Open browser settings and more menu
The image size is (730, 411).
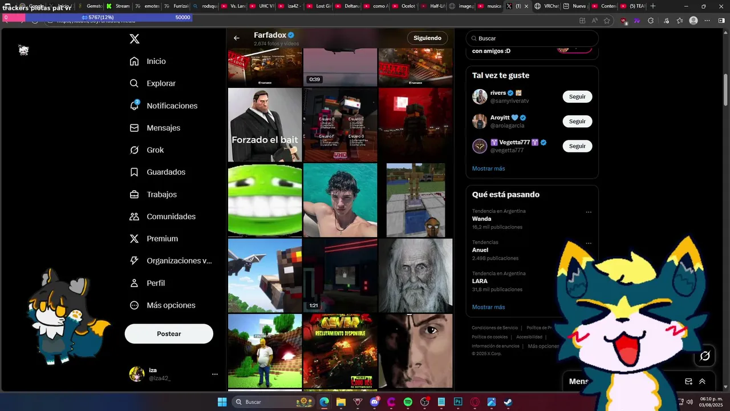(708, 21)
